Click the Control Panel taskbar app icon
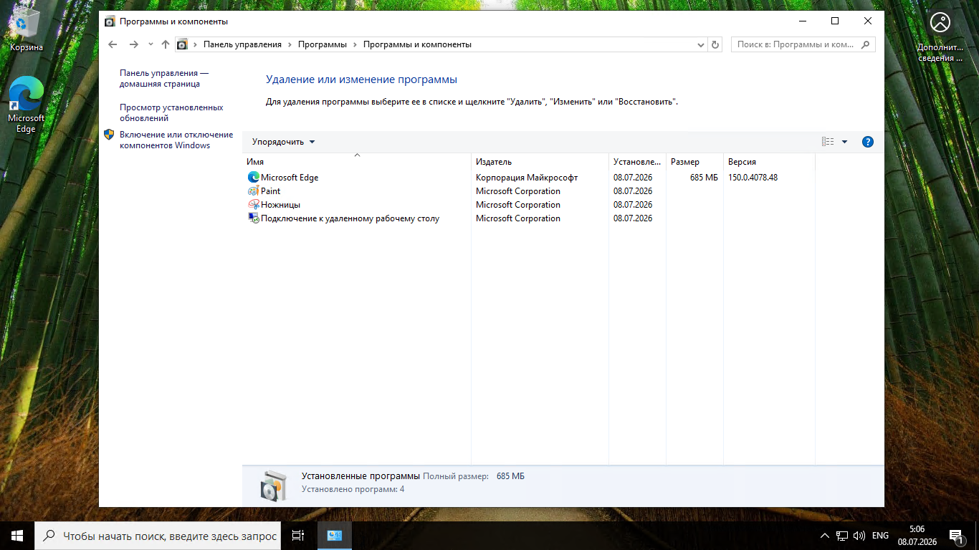Image resolution: width=979 pixels, height=550 pixels. 334,536
